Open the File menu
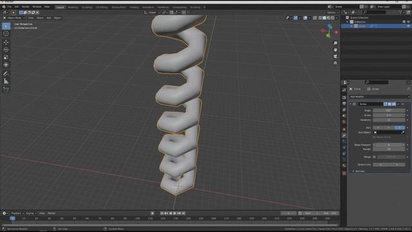 pyautogui.click(x=10, y=7)
